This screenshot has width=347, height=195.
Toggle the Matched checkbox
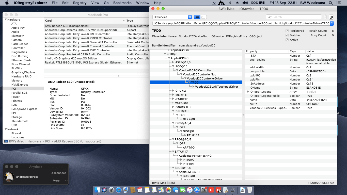coord(287,35)
